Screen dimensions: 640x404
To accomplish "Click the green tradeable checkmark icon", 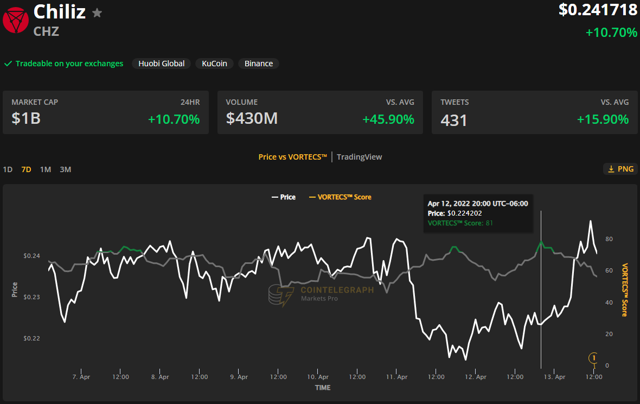I will click(8, 64).
